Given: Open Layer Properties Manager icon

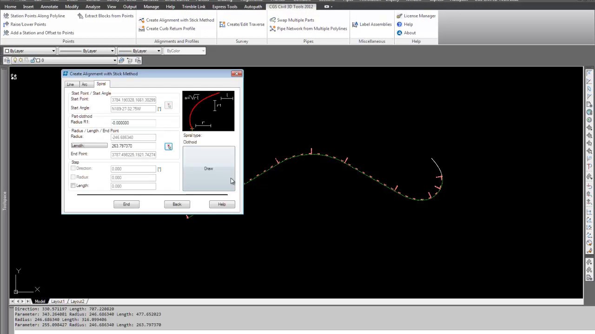Looking at the screenshot, I should pyautogui.click(x=7, y=60).
